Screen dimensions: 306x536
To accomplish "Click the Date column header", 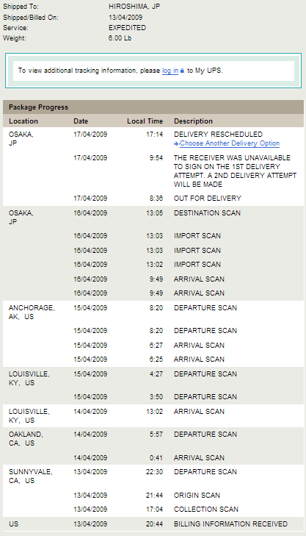I will coord(81,121).
